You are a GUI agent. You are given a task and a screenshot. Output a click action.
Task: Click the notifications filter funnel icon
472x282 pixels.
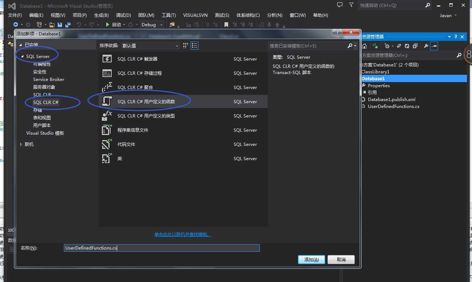(x=351, y=5)
